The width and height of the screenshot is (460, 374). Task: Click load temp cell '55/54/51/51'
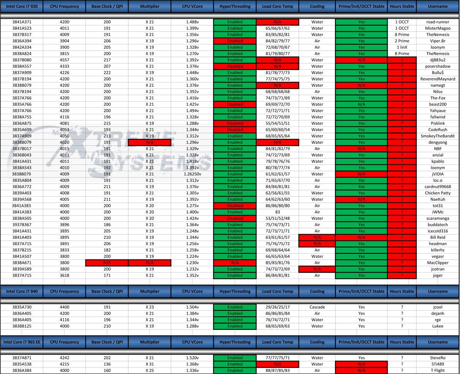pos(278,123)
